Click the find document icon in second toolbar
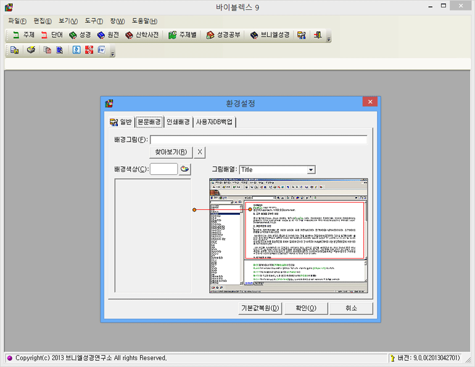Screen dimensions: 475x367 [60, 50]
